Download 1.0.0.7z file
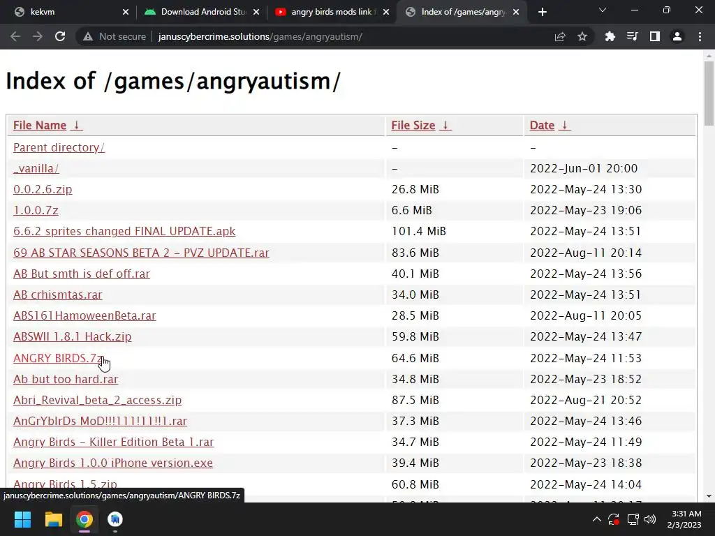This screenshot has height=536, width=715. pos(36,211)
